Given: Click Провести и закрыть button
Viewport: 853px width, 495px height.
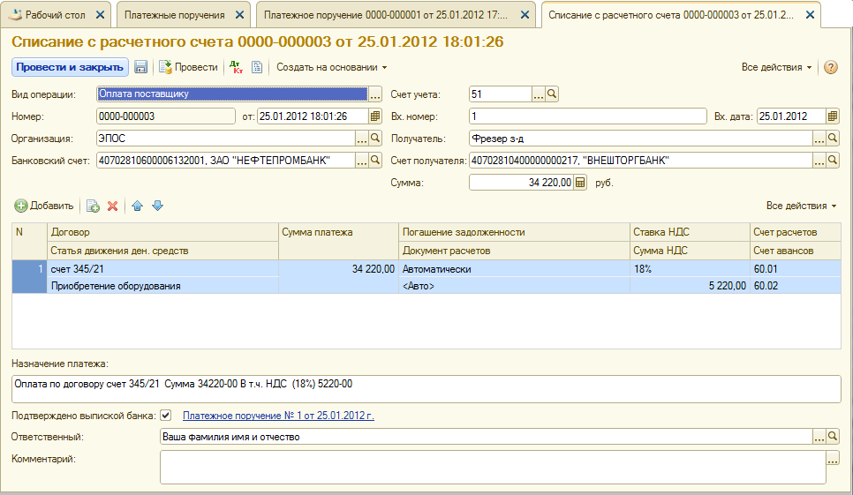Looking at the screenshot, I should (70, 67).
